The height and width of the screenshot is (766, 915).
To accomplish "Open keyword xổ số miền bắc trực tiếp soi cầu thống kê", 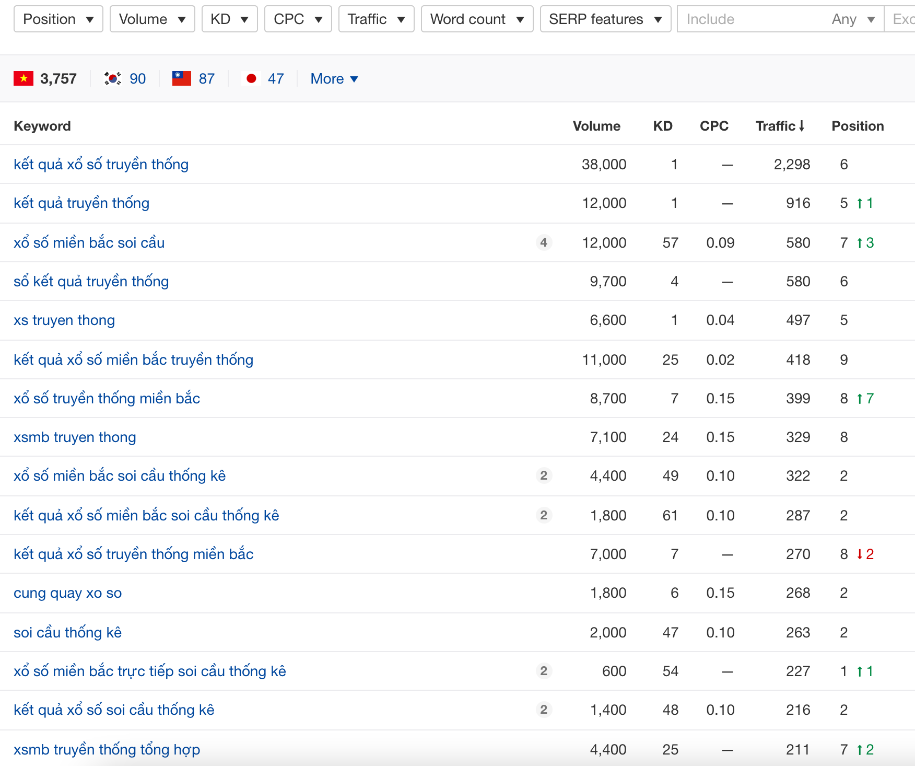I will coord(149,671).
